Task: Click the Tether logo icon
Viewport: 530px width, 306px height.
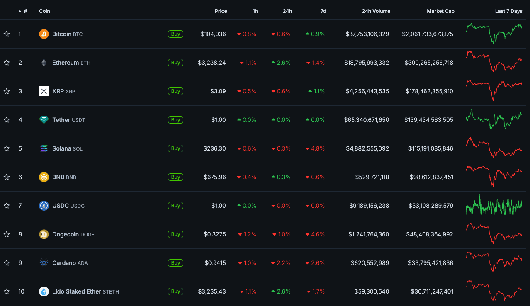Action: (x=44, y=120)
